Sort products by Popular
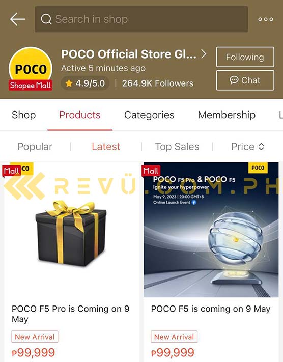 pyautogui.click(x=35, y=147)
